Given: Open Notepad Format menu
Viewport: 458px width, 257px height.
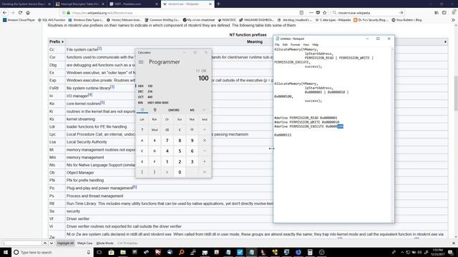Looking at the screenshot, I should tap(295, 44).
